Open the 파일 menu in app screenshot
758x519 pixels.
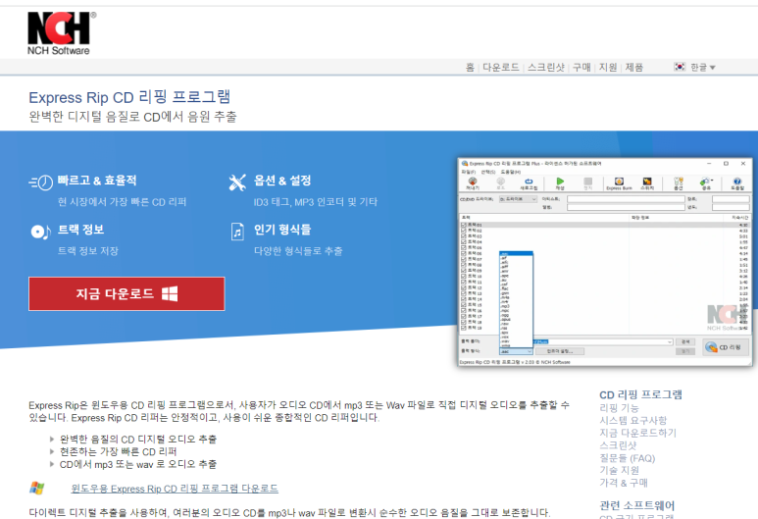[469, 172]
